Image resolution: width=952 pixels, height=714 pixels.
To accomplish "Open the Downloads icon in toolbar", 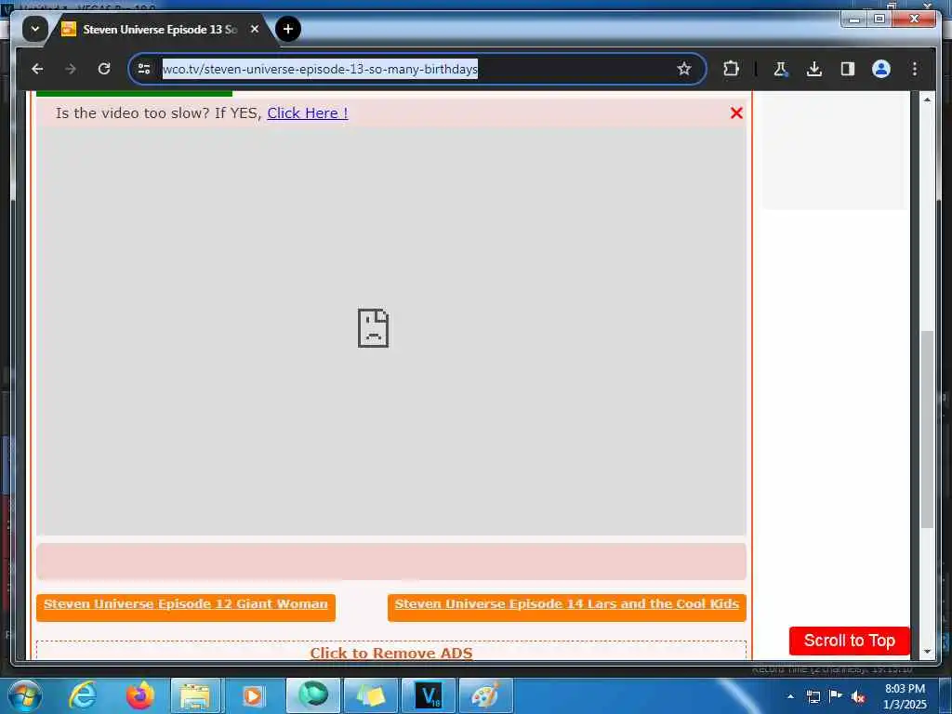I will [x=814, y=69].
